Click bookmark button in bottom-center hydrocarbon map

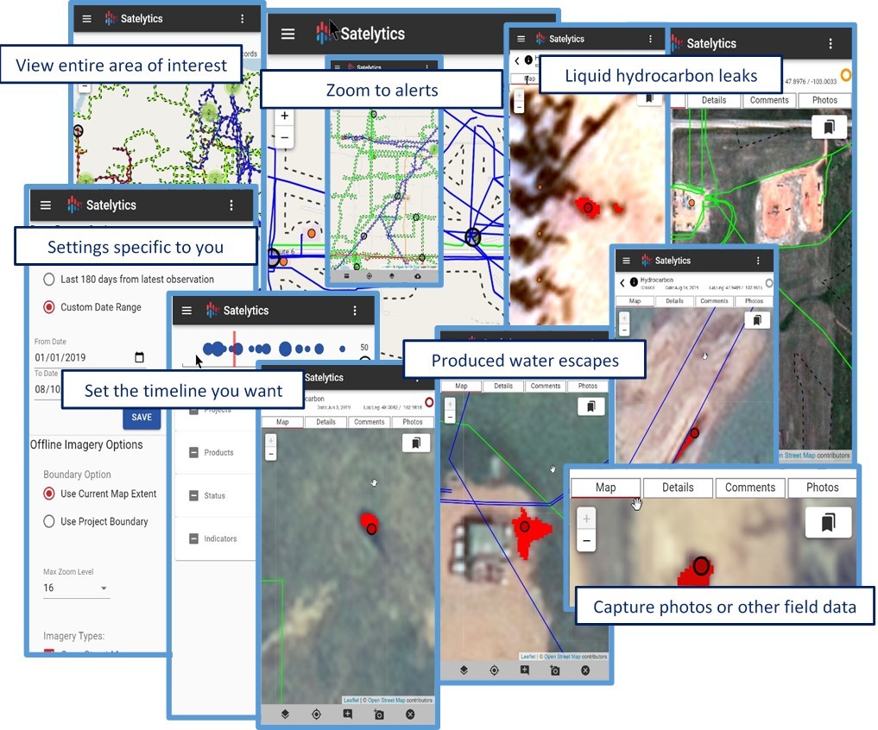415,443
